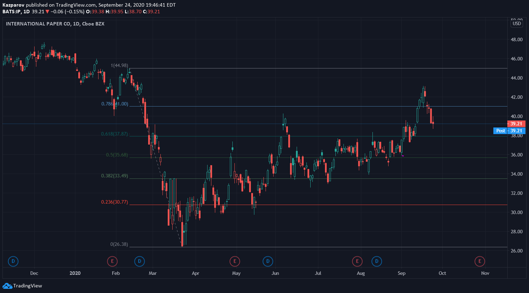Click the 48.00 price axis label
529x293 pixels.
point(517,40)
